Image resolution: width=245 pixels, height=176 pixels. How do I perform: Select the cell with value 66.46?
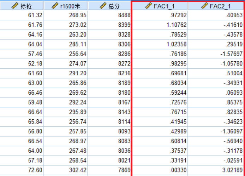pyautogui.click(x=22, y=93)
